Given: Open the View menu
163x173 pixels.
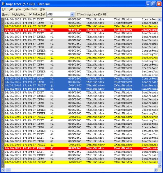Looking at the screenshot, I should point(18,9).
